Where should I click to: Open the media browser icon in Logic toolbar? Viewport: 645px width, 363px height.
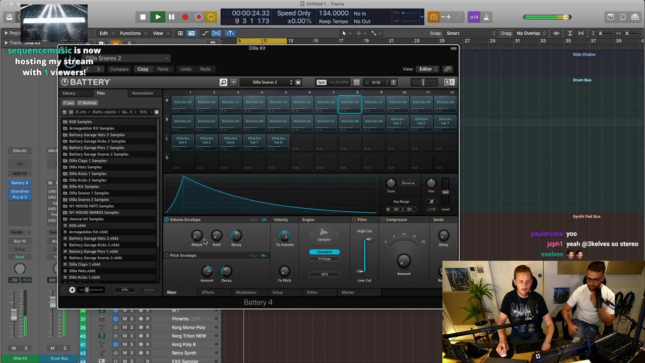635,17
